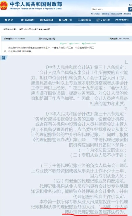Screen dimensions: 132x216
Task: Click 会计司 in the breadcrumb trail
Action: (x=47, y=29)
